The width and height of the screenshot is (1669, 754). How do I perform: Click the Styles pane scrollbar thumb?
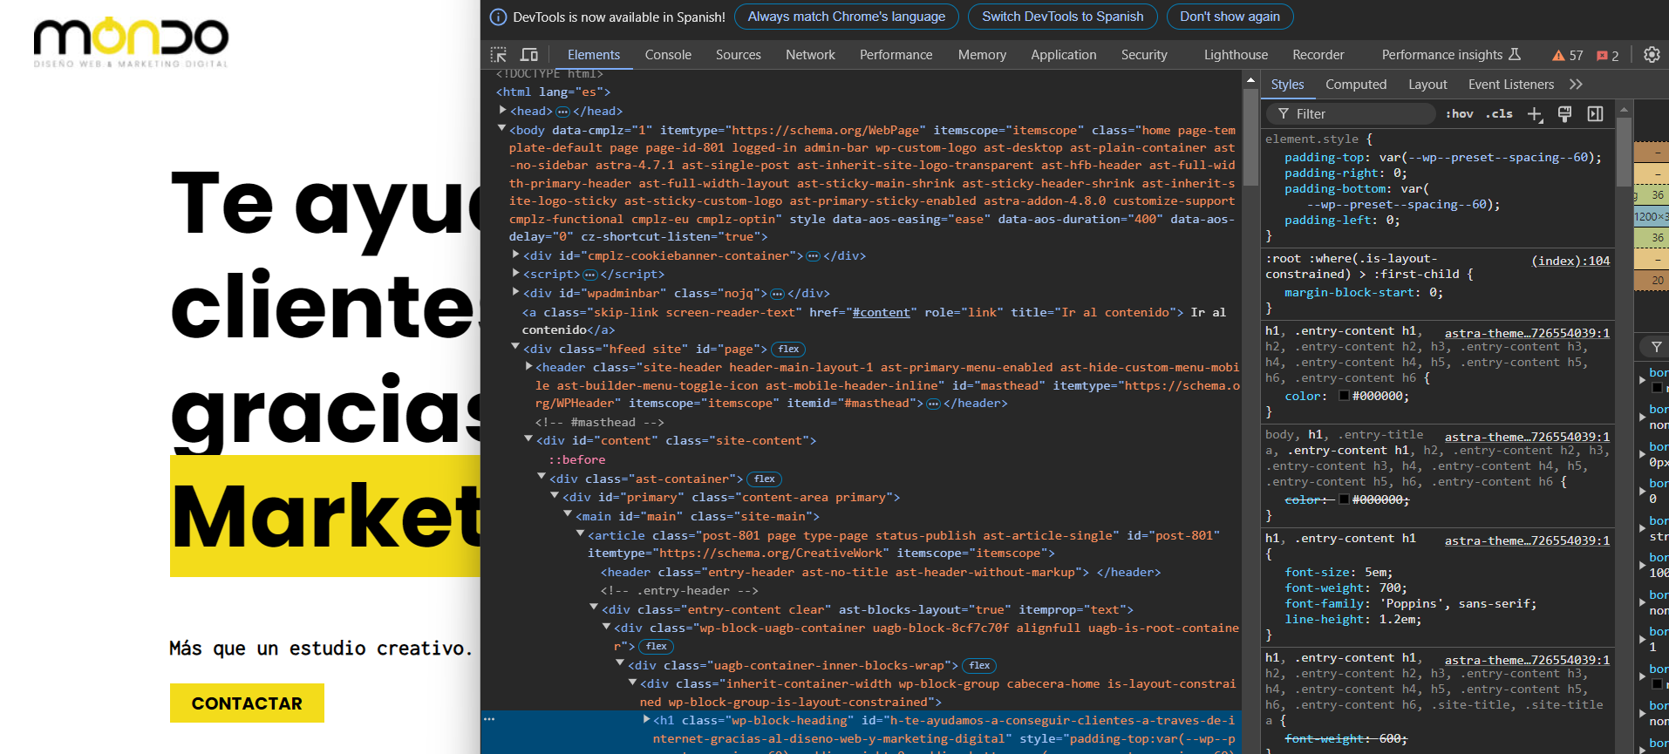click(1623, 151)
